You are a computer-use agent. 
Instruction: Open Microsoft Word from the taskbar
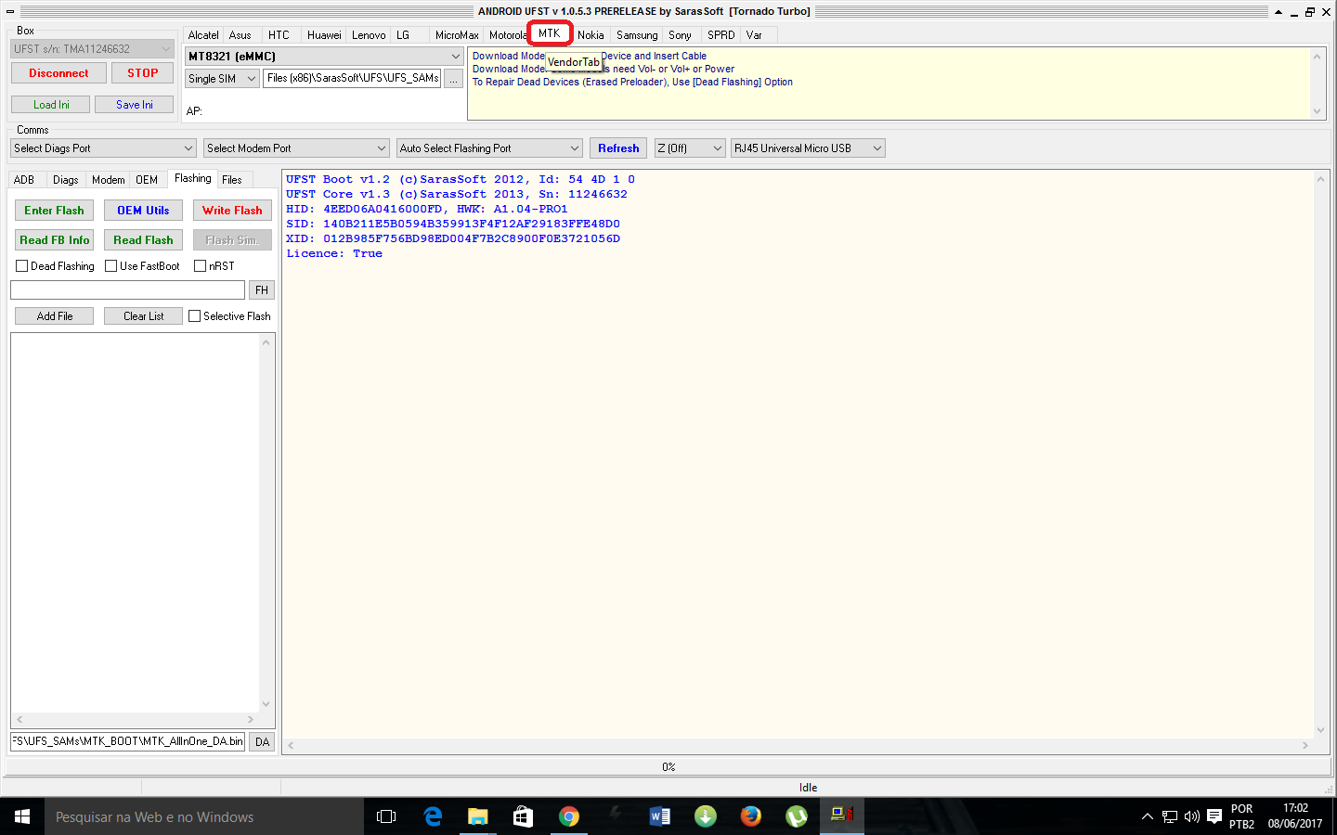coord(660,816)
